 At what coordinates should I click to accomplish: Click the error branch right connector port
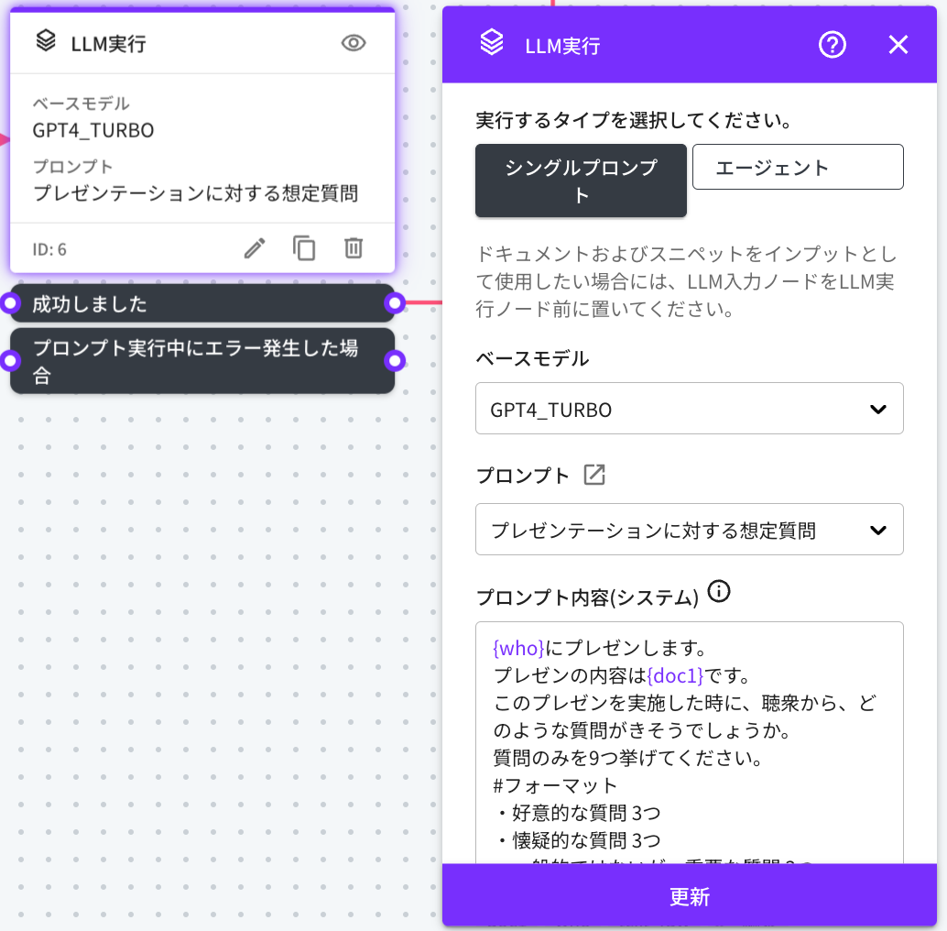click(395, 361)
